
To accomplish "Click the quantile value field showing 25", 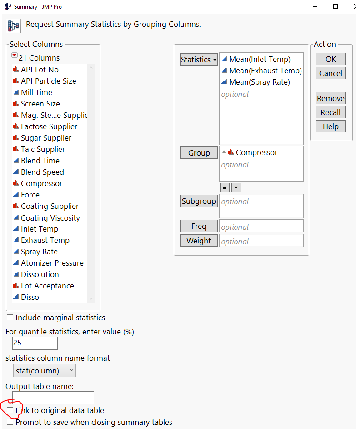I will pyautogui.click(x=35, y=343).
